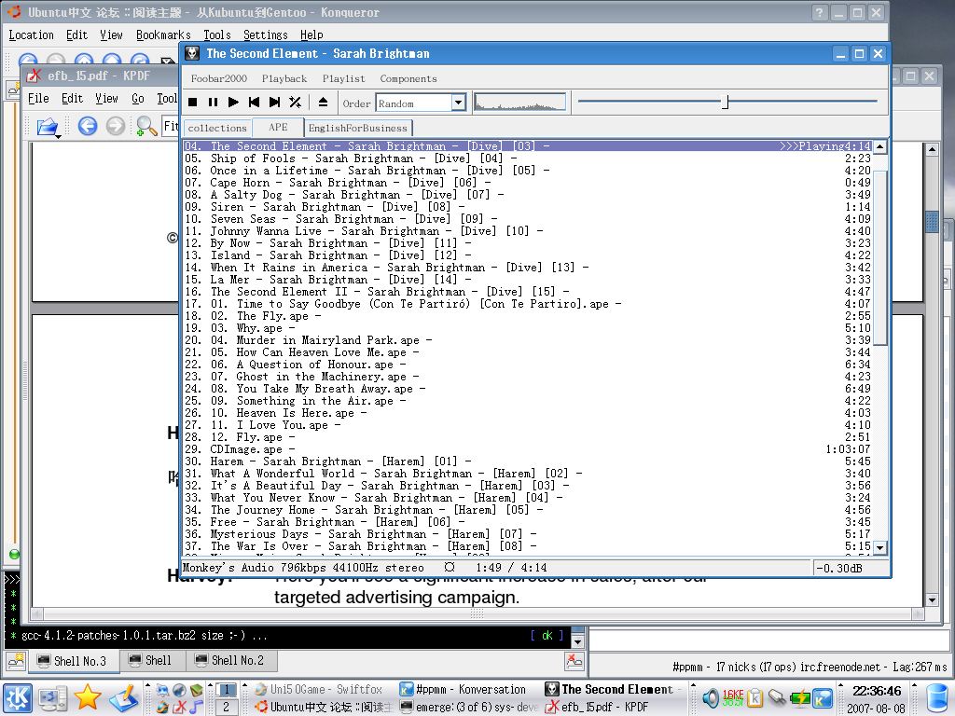Open the emerge terminal taskbar entry
This screenshot has height=716, width=955.
[x=468, y=707]
